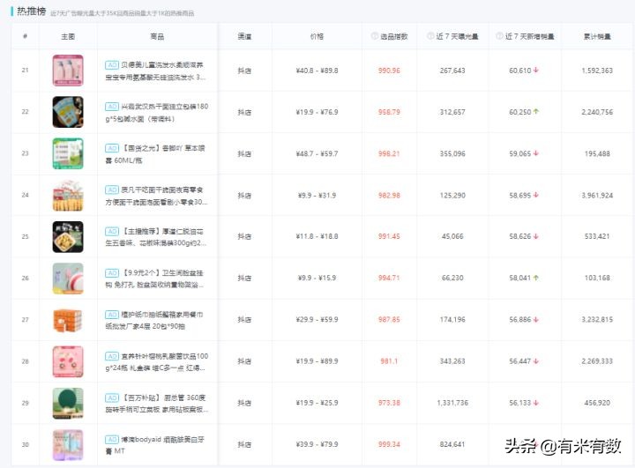Click the down arrow next to 56,447
The image size is (635, 468).
pyautogui.click(x=536, y=361)
